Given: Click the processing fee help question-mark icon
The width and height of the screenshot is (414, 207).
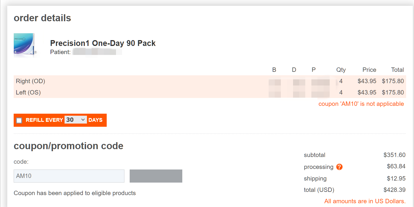Looking at the screenshot, I should click(x=339, y=167).
